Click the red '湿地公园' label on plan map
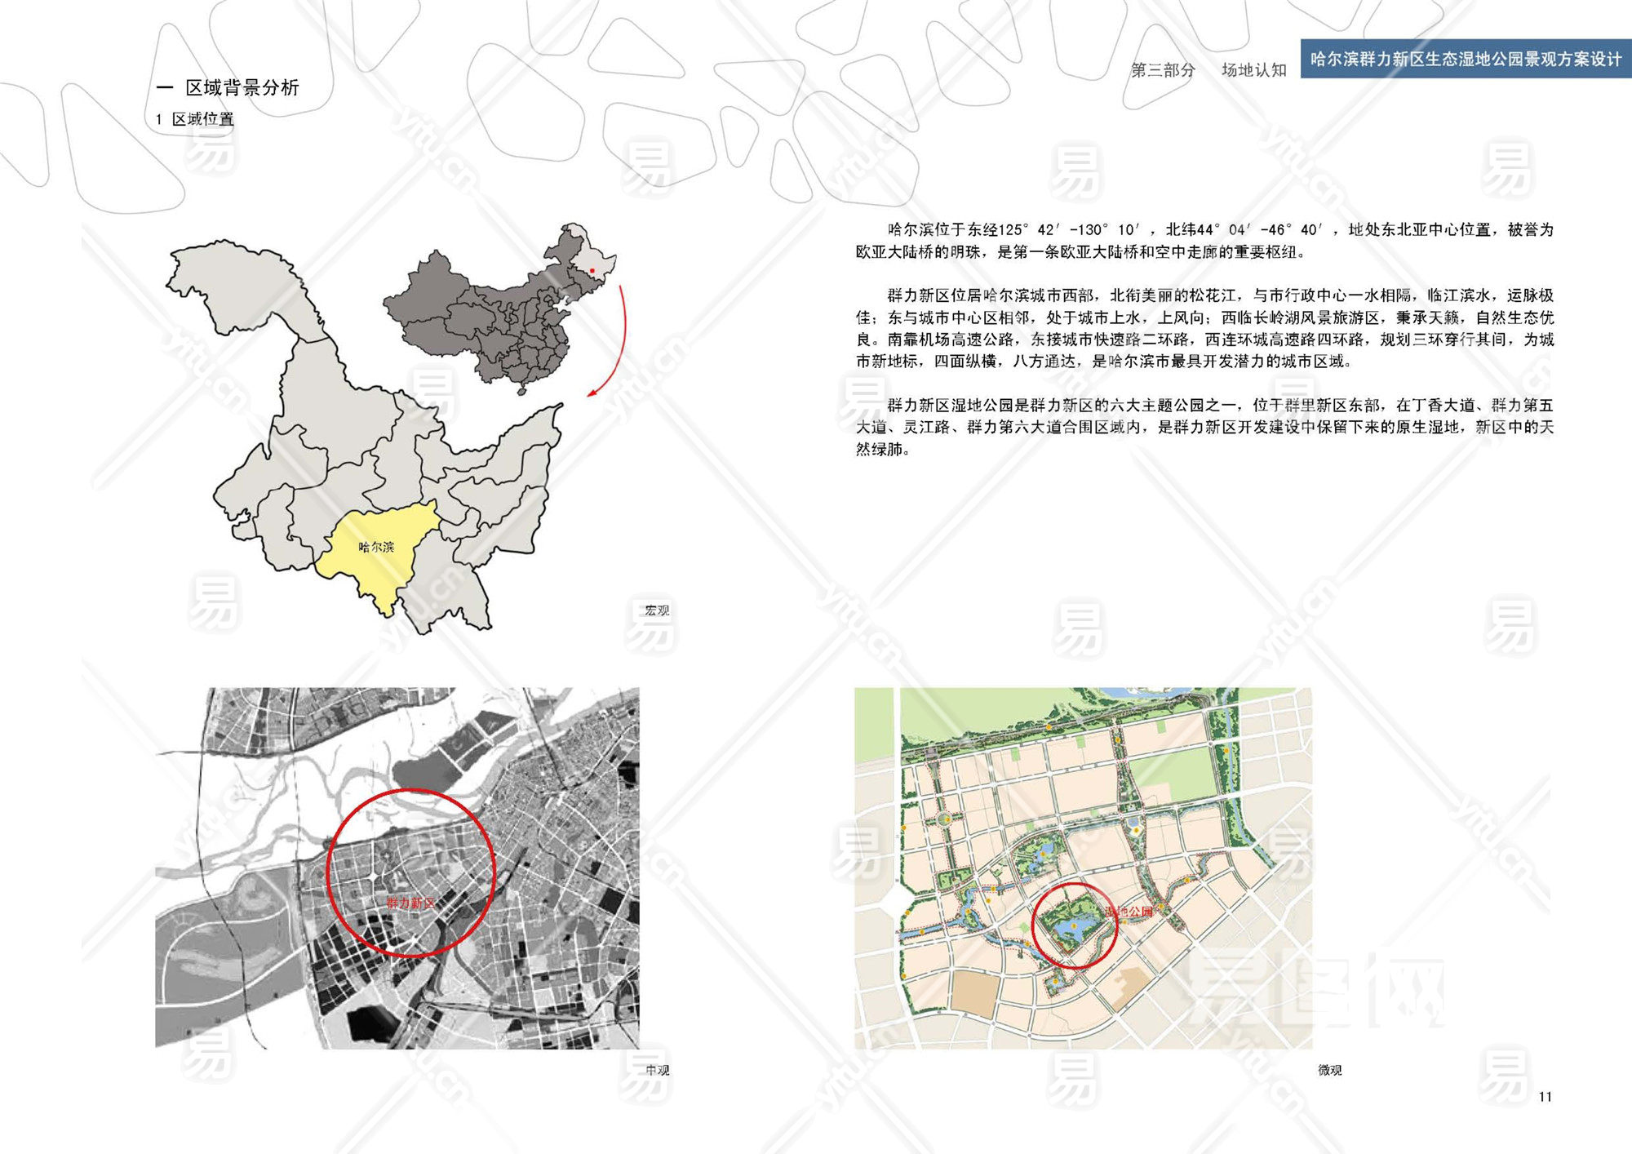 (1129, 912)
